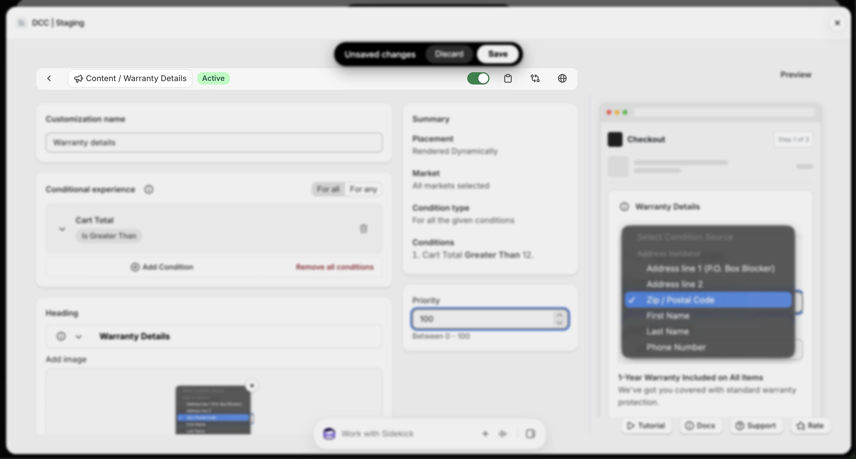Toggle the side panel icon in Sidekick bar
Screen dimensions: 856x459
click(x=530, y=433)
